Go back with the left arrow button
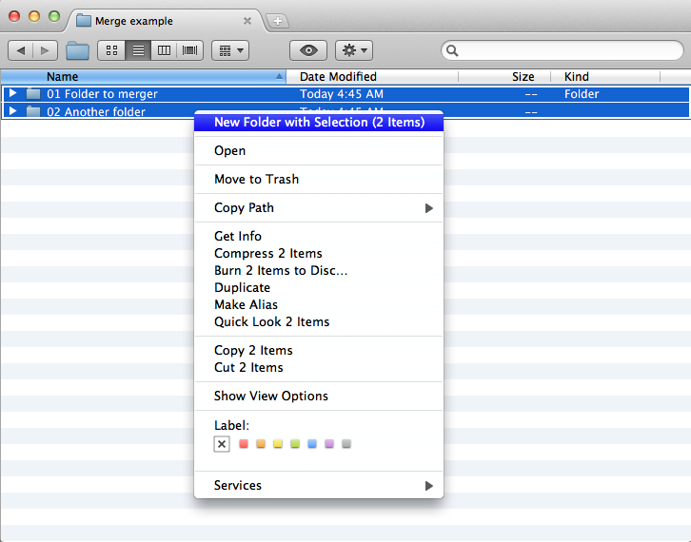The width and height of the screenshot is (691, 542). pos(21,50)
